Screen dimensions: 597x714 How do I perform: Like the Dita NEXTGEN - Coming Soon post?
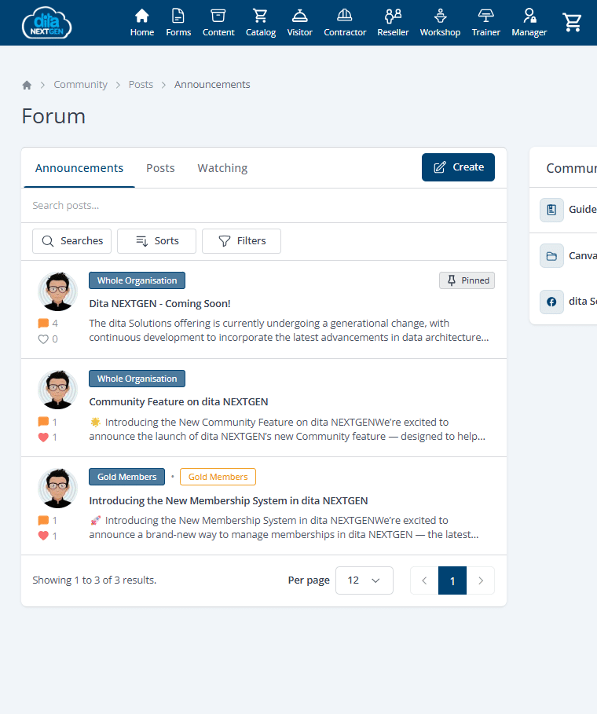43,339
